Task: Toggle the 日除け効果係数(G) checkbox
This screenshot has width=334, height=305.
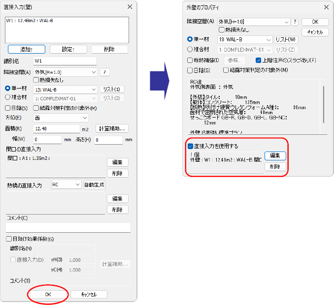Action: [x=9, y=239]
